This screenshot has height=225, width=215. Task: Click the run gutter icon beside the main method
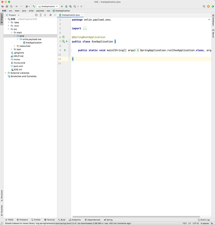(65, 50)
